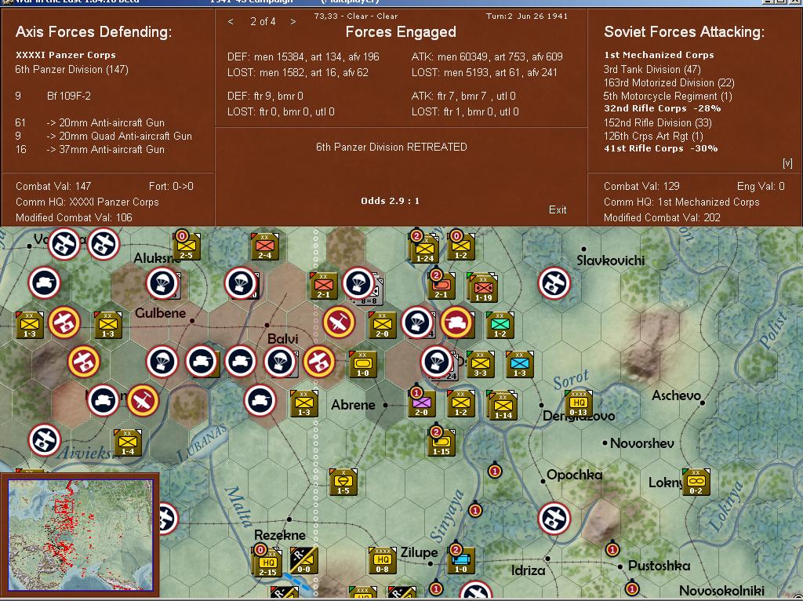The height and width of the screenshot is (601, 803).
Task: Open air marker beside Aiviekste river label
Action: pos(45,440)
